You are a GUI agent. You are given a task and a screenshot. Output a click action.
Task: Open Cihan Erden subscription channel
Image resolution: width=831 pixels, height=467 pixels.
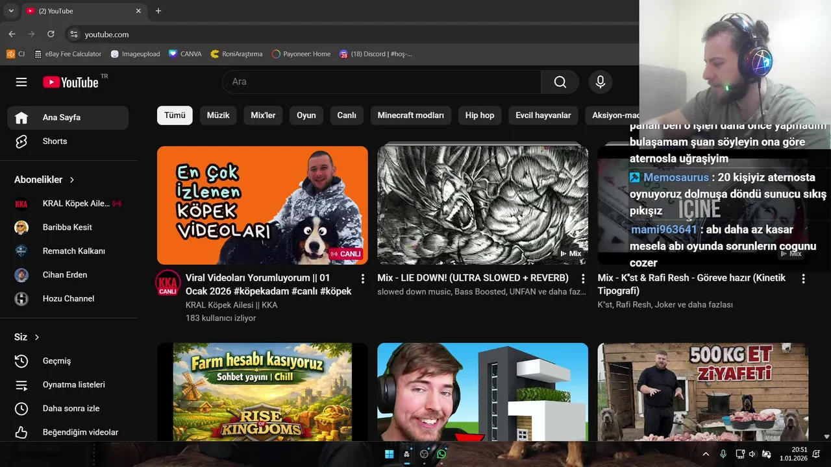click(x=68, y=275)
